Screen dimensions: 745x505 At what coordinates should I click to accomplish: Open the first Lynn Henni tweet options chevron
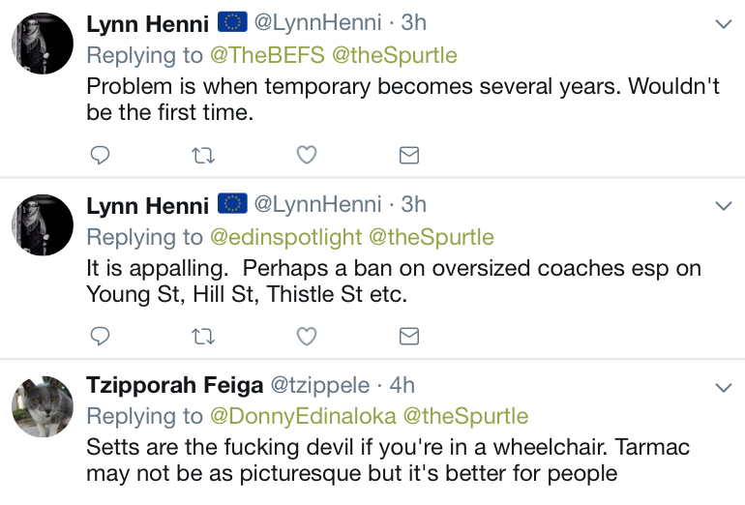[x=724, y=24]
